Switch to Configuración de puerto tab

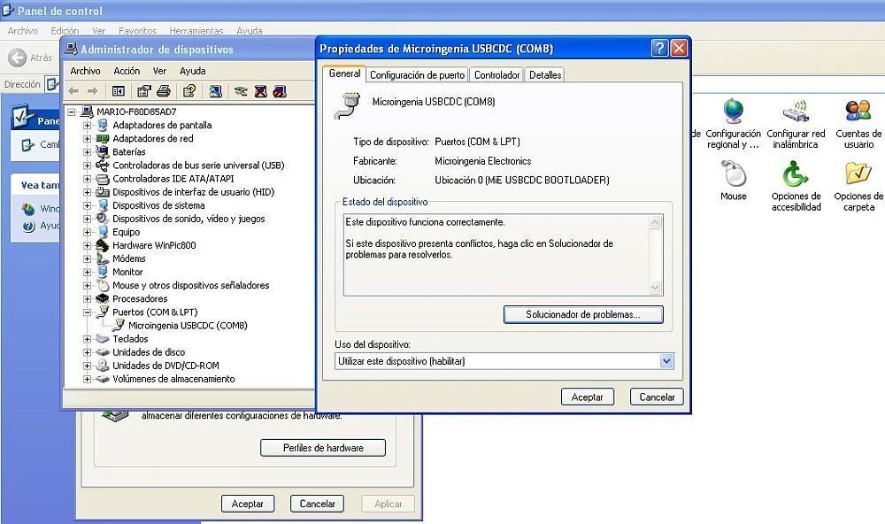coord(417,75)
